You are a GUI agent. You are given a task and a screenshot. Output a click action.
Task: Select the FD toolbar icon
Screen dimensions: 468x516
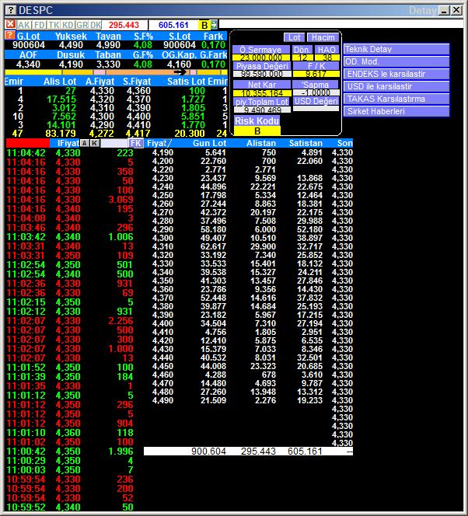click(40, 25)
